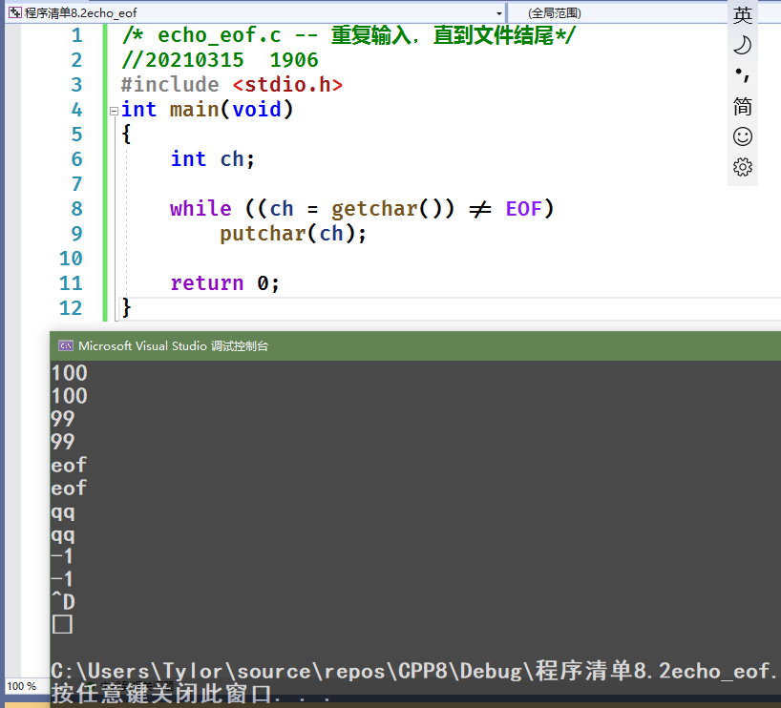Click the first '99' console line
Screen dimensions: 781x708
tap(63, 419)
